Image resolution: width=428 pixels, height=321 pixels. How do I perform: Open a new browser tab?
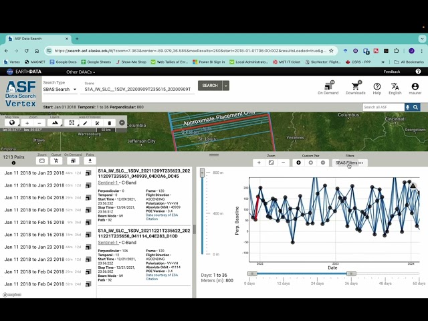(77, 39)
